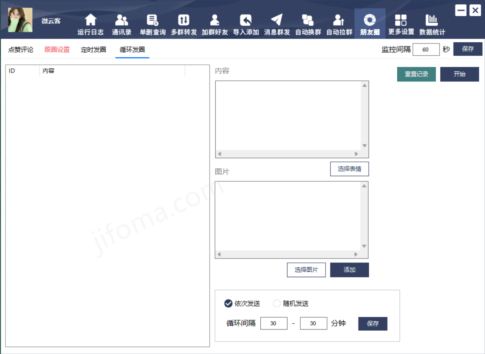The height and width of the screenshot is (354, 485).
Task: Select the 单删查询 toolbar icon
Action: point(152,20)
